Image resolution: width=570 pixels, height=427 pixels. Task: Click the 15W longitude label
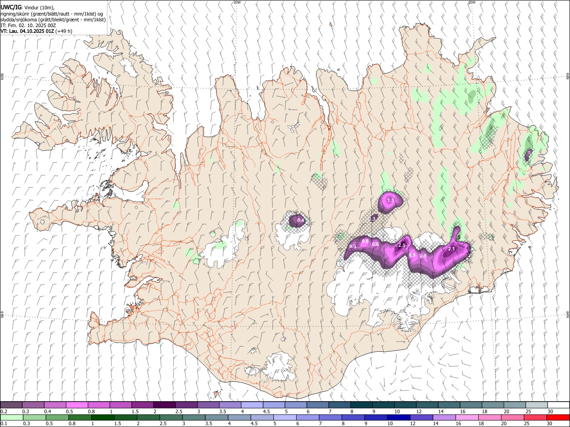[472, 2]
